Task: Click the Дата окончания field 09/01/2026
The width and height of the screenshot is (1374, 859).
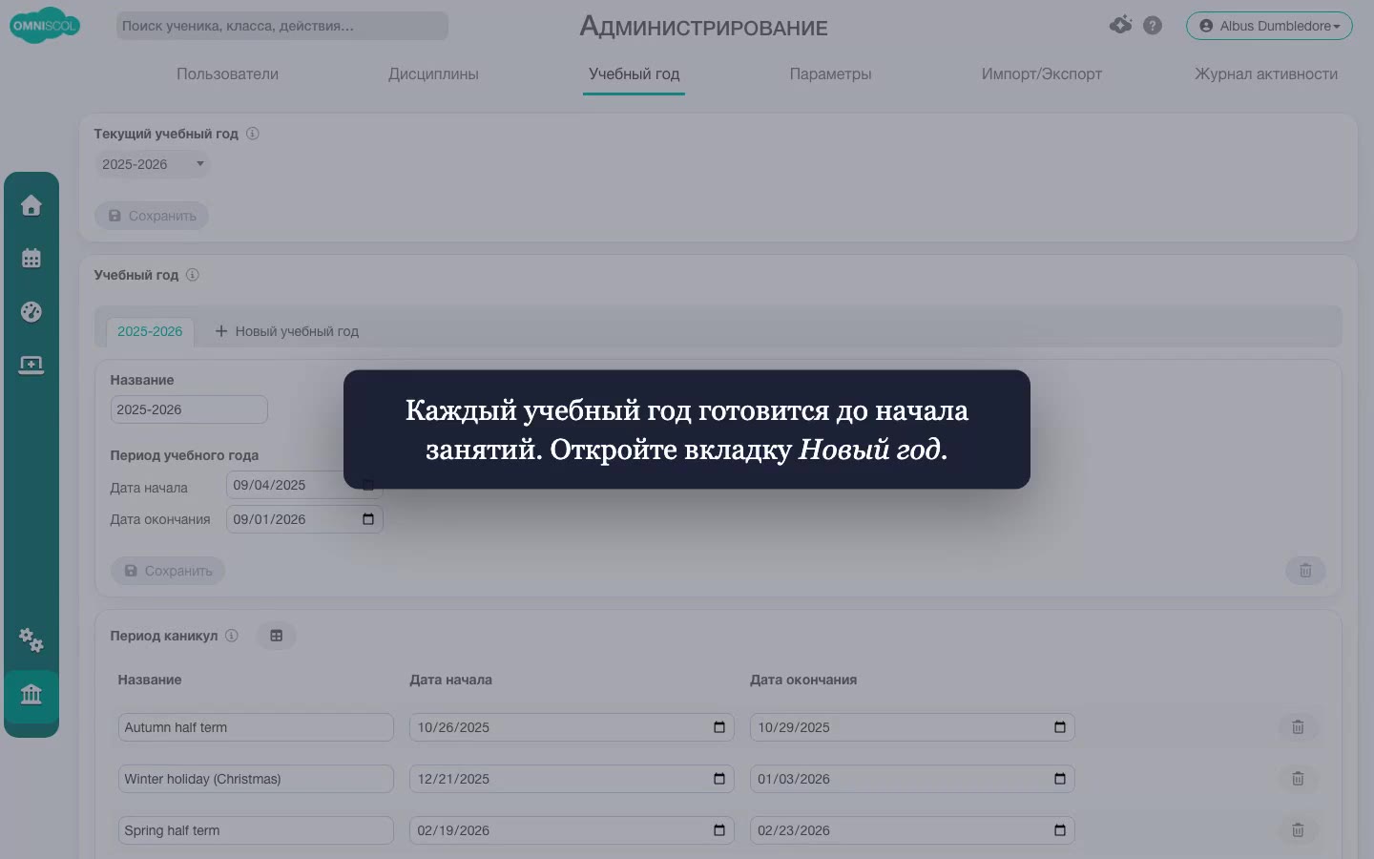Action: 304,519
